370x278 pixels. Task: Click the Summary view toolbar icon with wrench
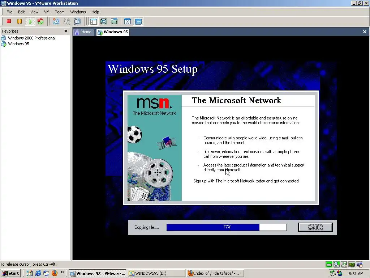click(128, 21)
